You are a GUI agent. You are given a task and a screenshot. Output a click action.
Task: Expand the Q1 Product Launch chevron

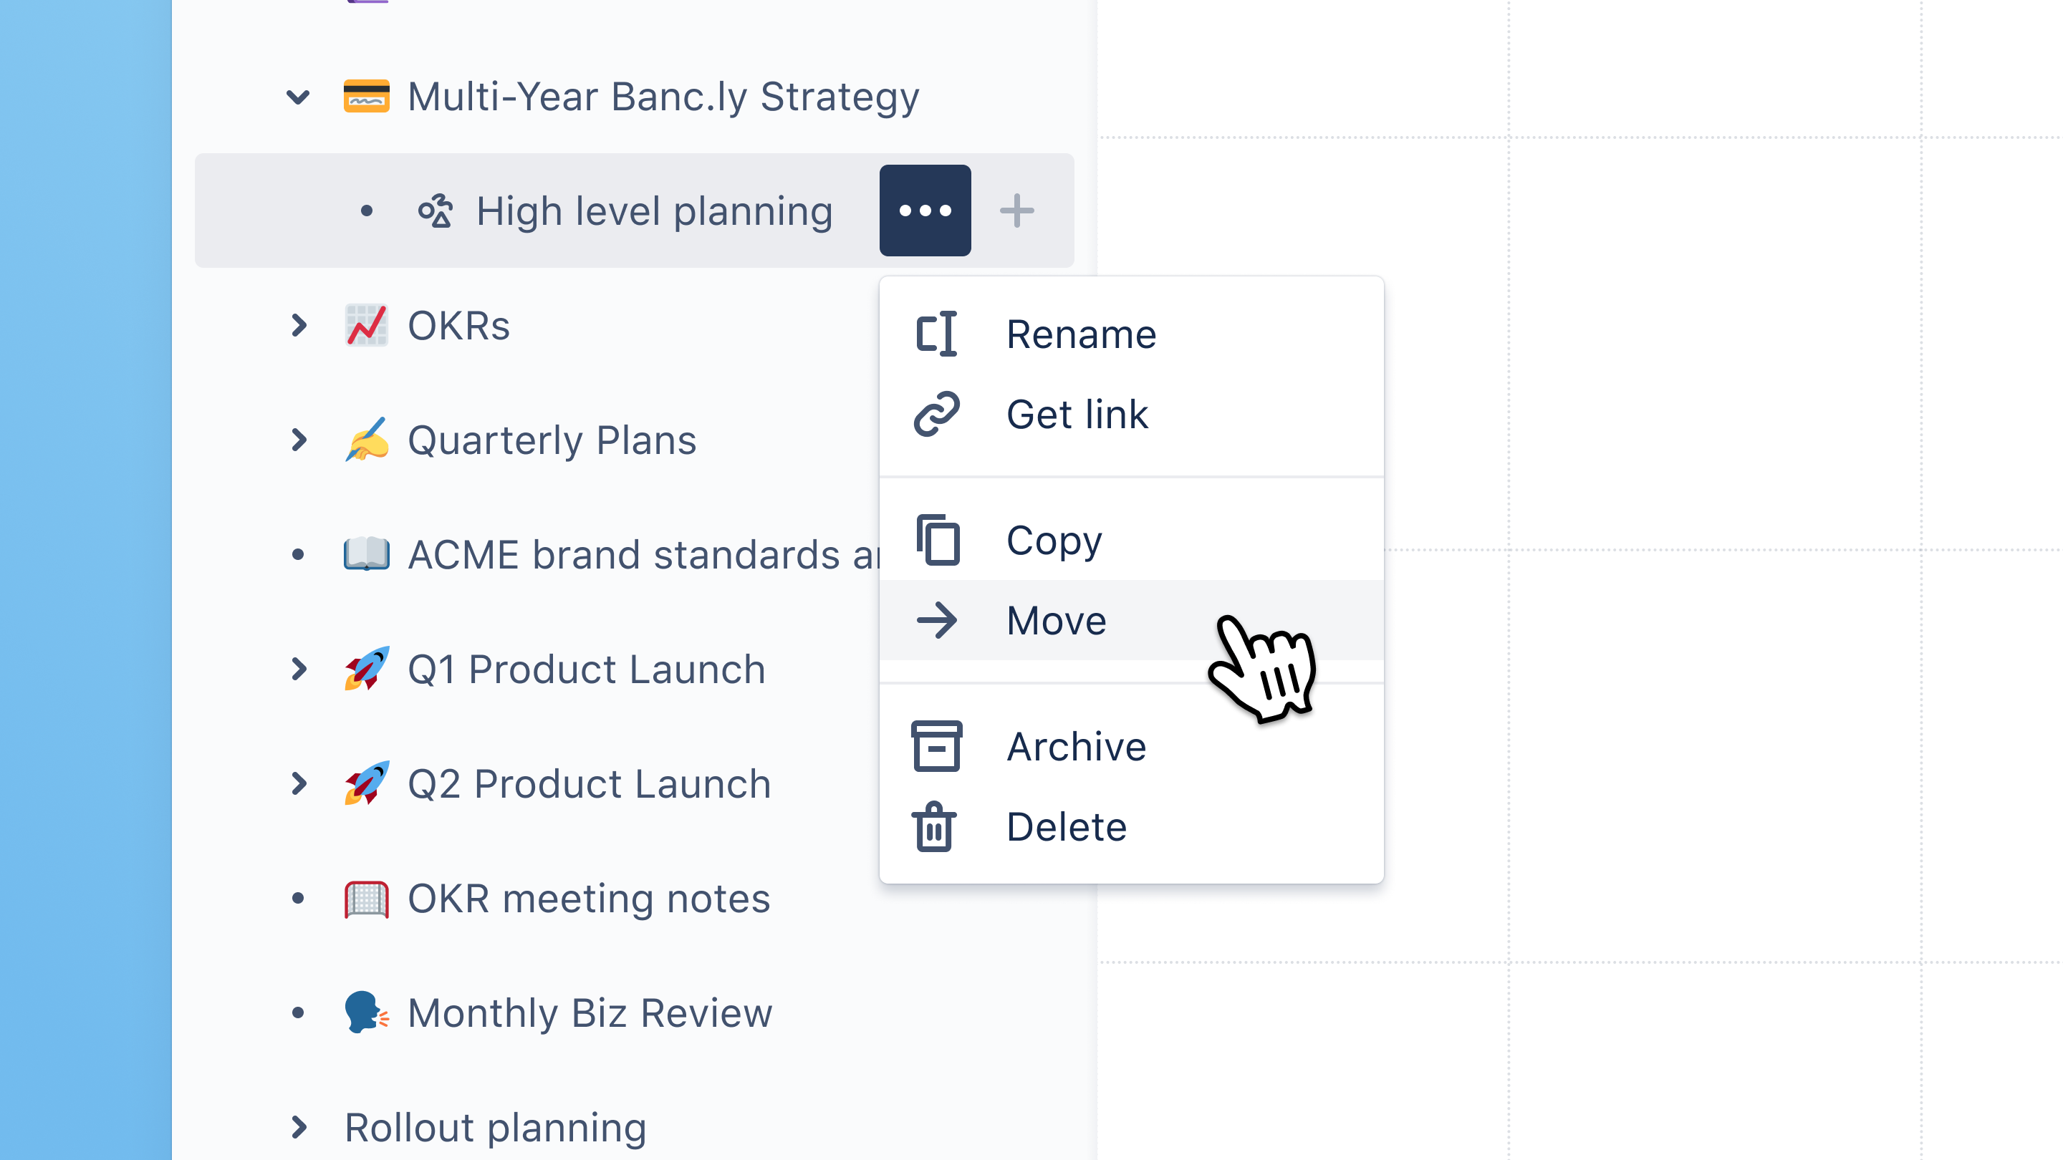[298, 670]
